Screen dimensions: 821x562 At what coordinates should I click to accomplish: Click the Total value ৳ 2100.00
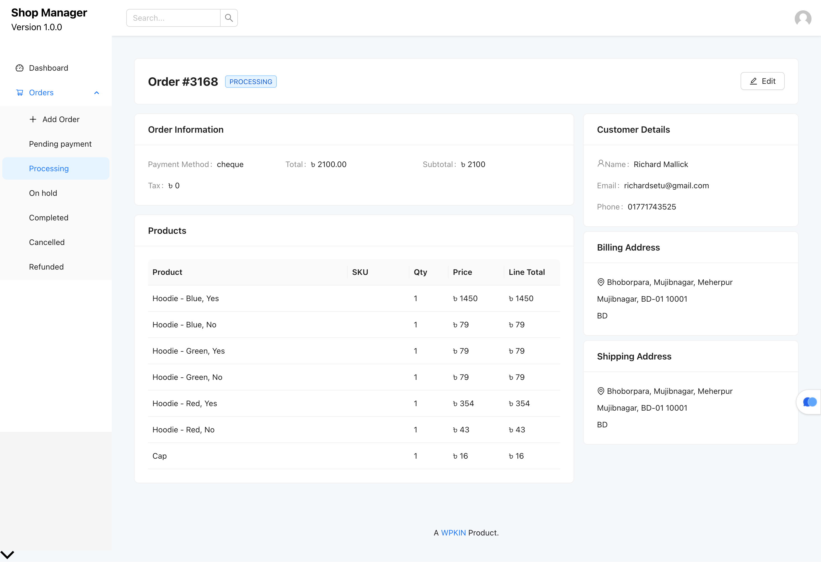[x=329, y=164]
